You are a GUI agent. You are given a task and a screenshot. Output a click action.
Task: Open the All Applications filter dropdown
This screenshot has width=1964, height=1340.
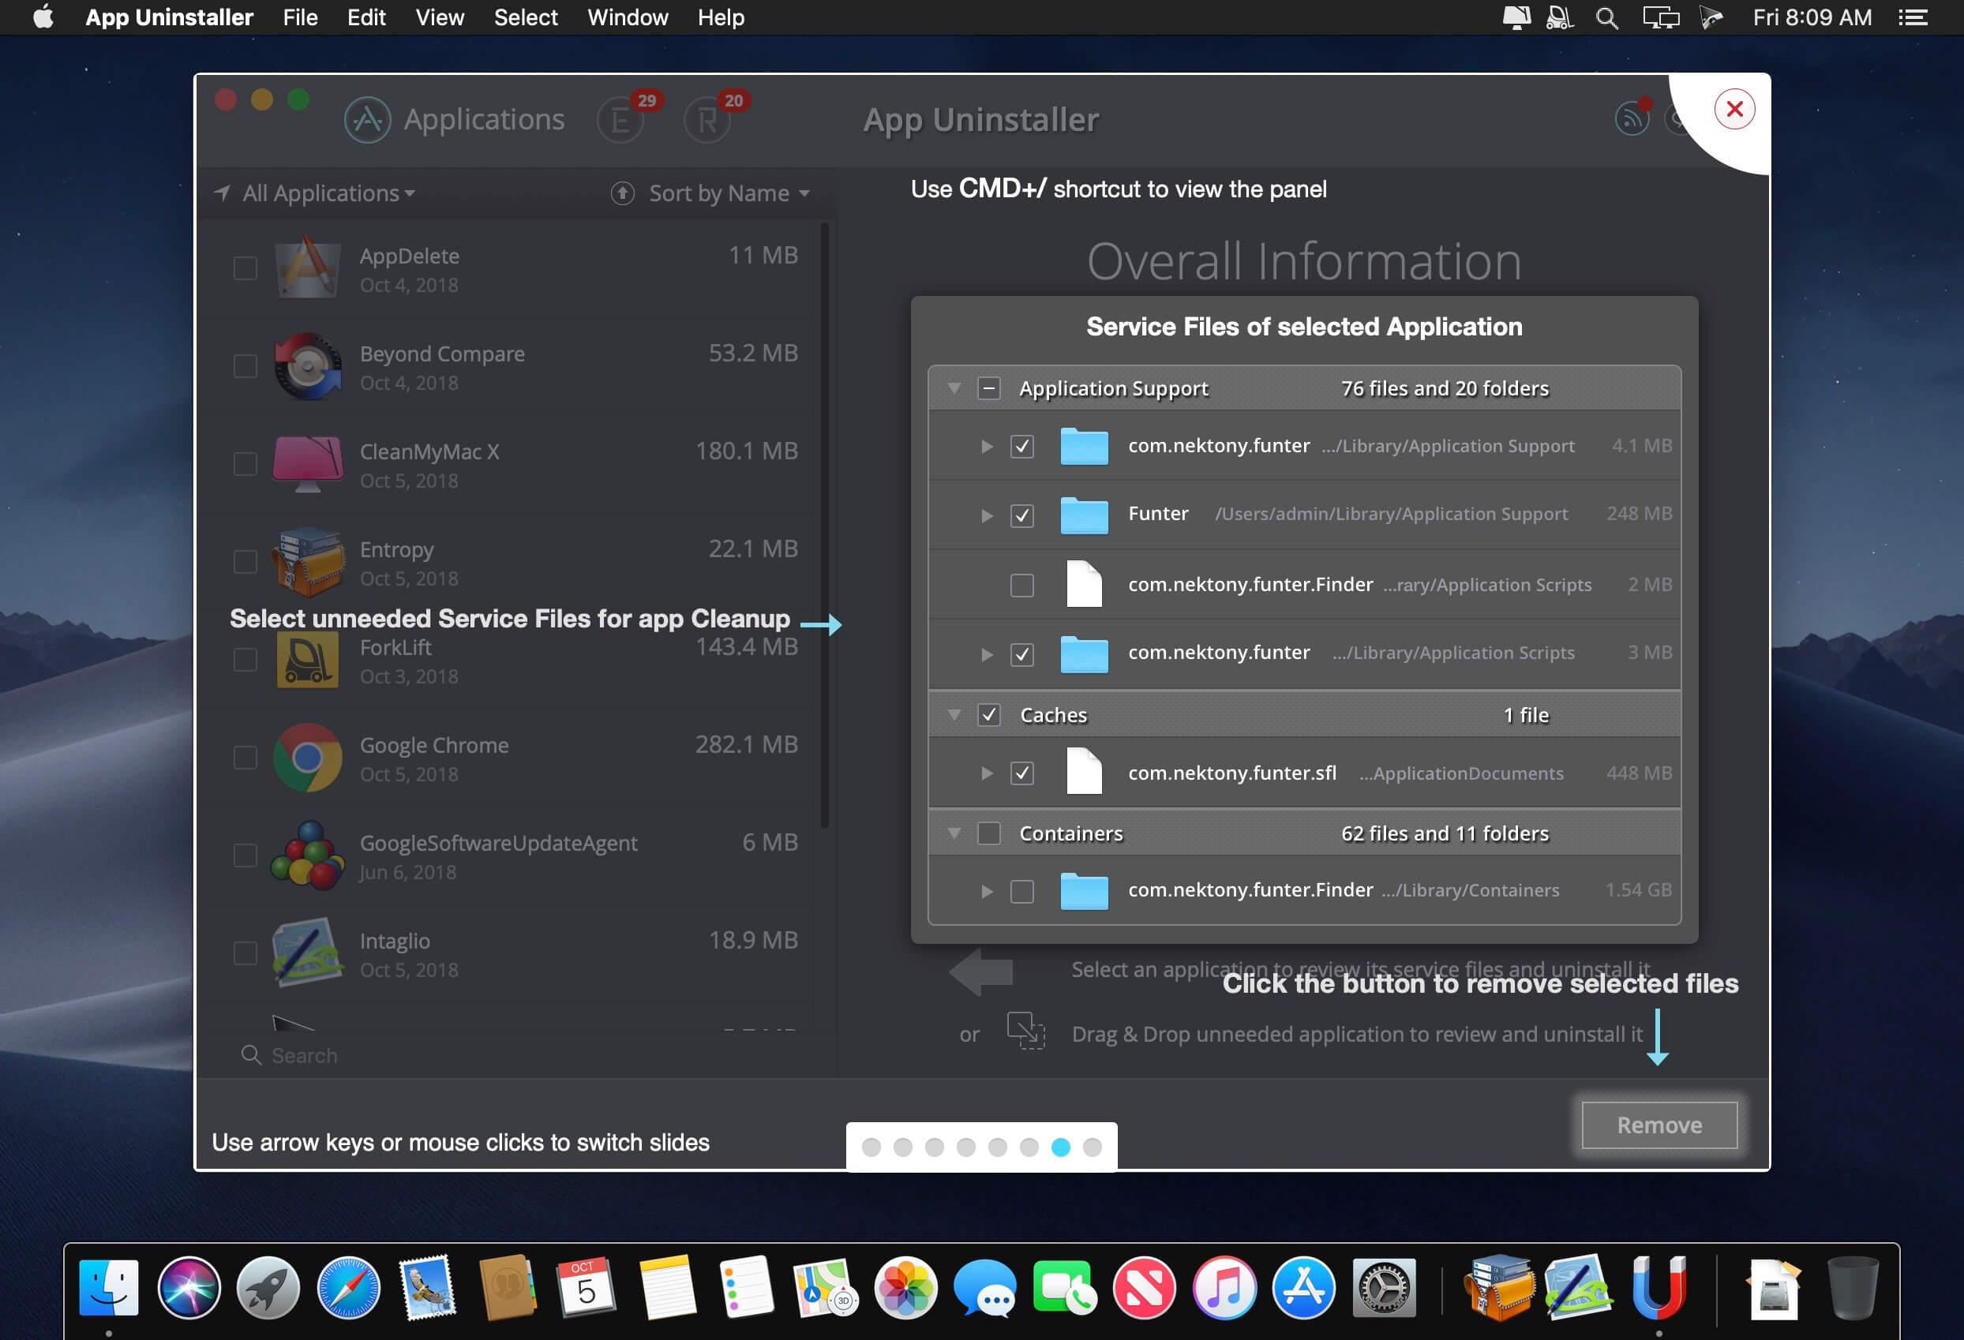[328, 193]
